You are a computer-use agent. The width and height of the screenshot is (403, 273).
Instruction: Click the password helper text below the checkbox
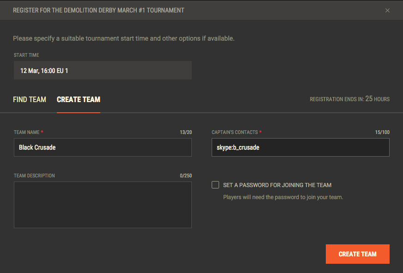tap(283, 197)
